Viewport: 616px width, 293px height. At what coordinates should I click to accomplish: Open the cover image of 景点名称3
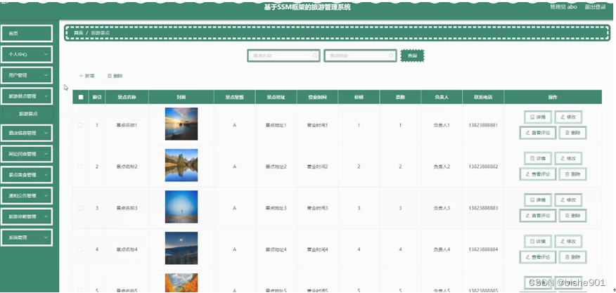point(181,207)
